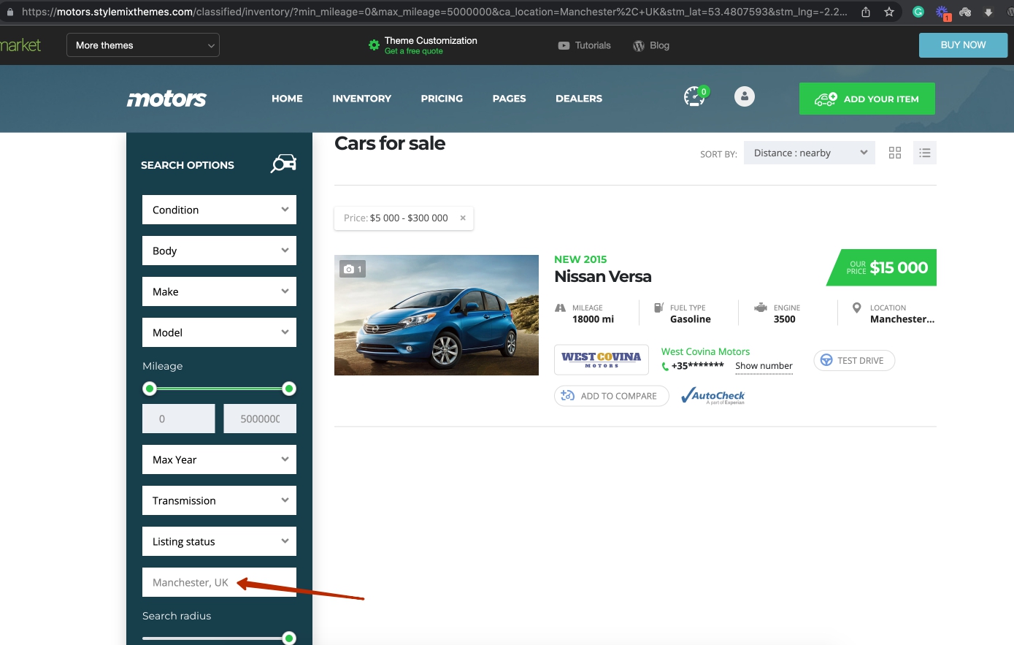This screenshot has height=645, width=1014.
Task: Expand the More themes selector
Action: [x=143, y=45]
